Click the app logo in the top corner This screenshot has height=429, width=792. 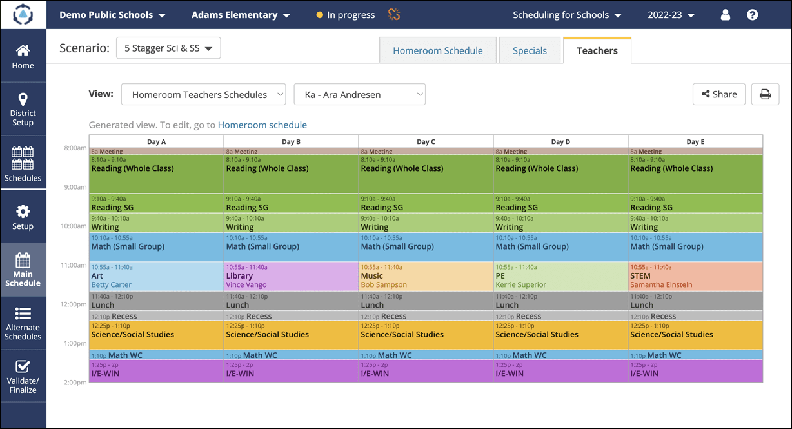tap(23, 14)
